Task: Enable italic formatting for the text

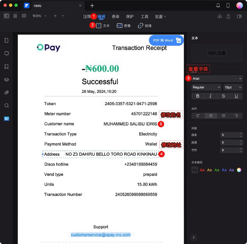Action: pyautogui.click(x=211, y=96)
